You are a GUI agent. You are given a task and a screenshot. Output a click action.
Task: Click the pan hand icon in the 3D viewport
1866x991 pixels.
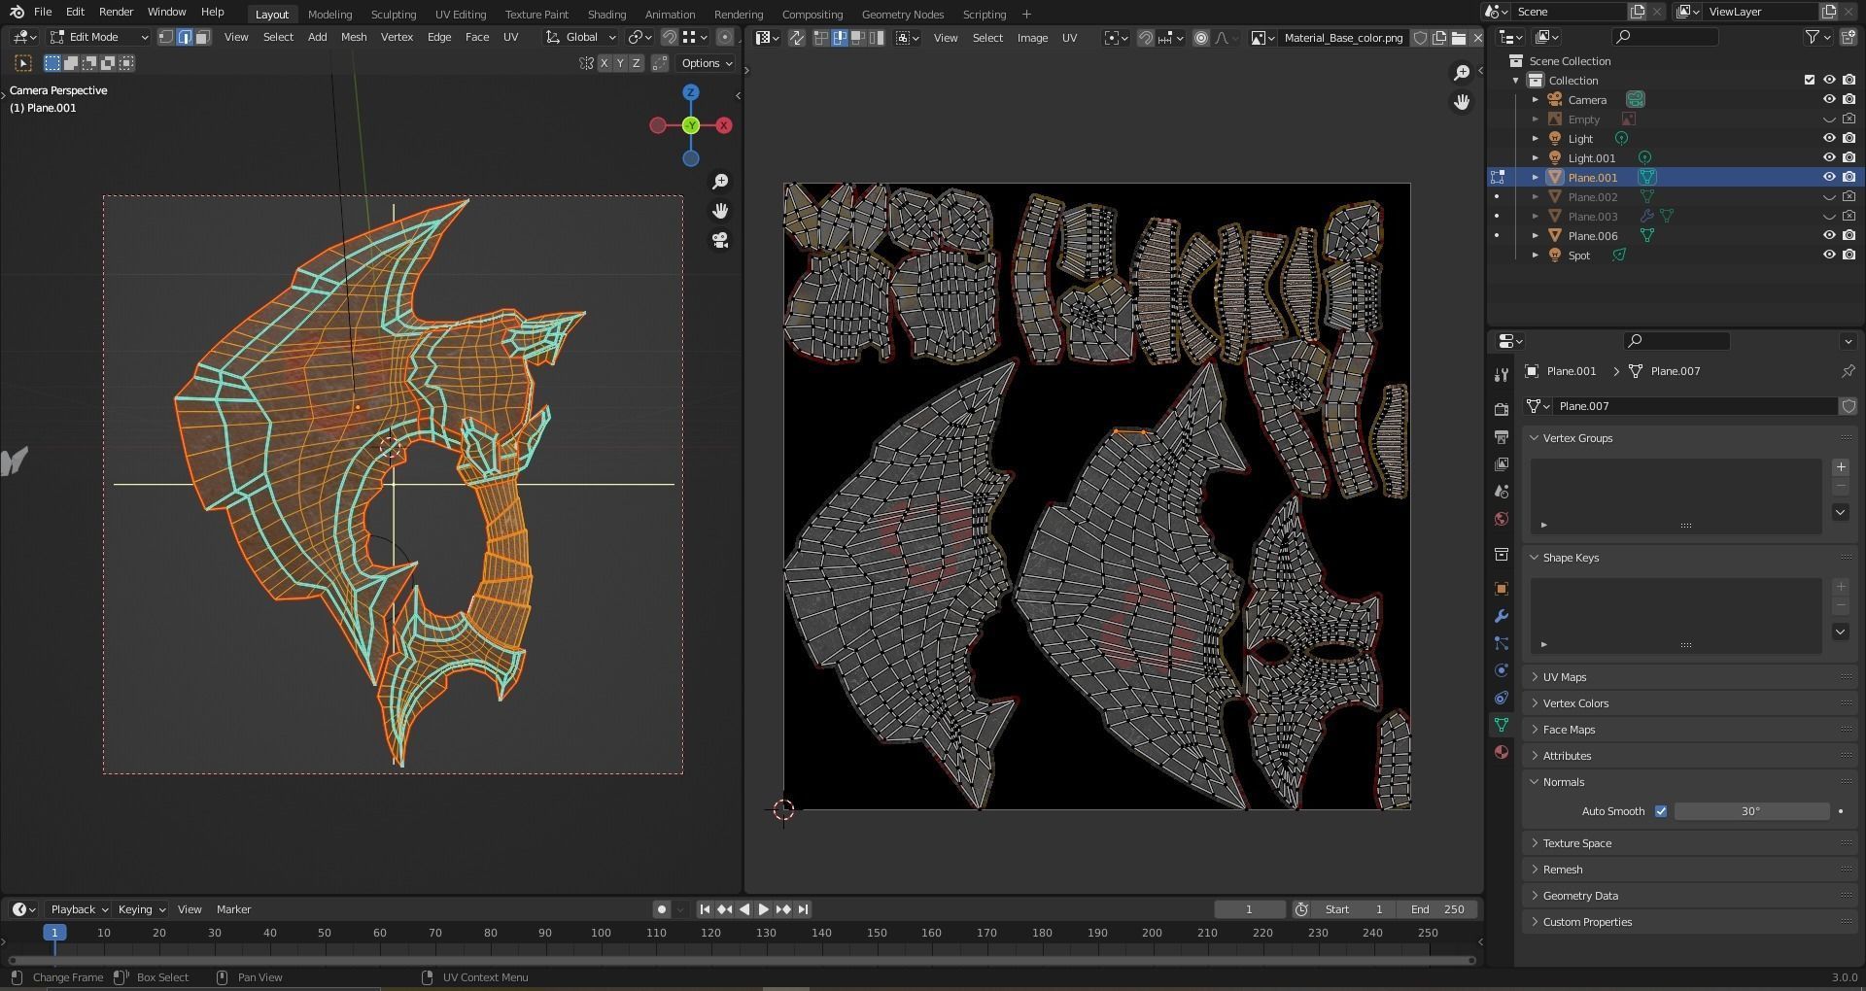(x=720, y=211)
